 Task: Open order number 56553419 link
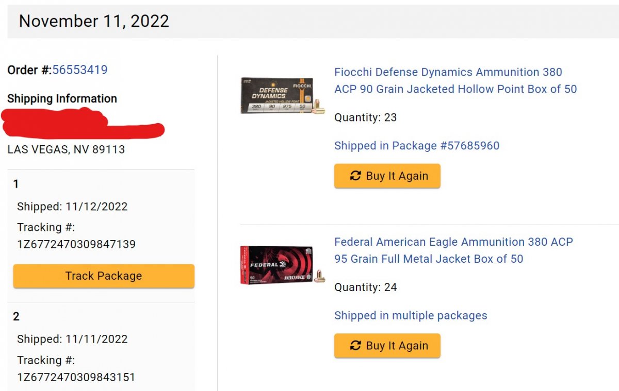pyautogui.click(x=80, y=70)
